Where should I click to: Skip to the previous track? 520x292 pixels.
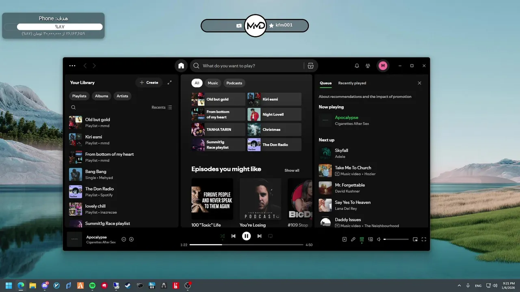tap(234, 236)
